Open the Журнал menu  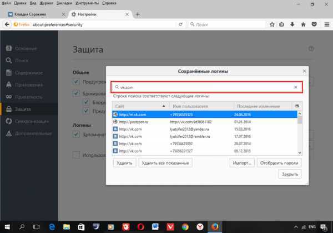[x=46, y=3]
